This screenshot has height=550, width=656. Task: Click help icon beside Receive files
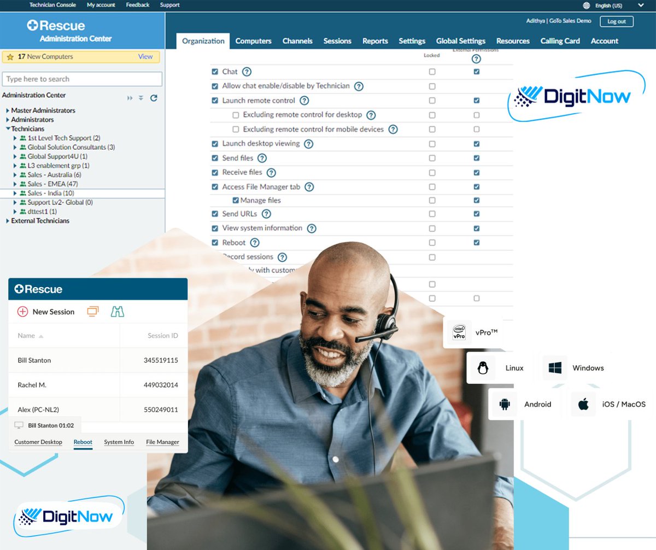click(x=271, y=172)
